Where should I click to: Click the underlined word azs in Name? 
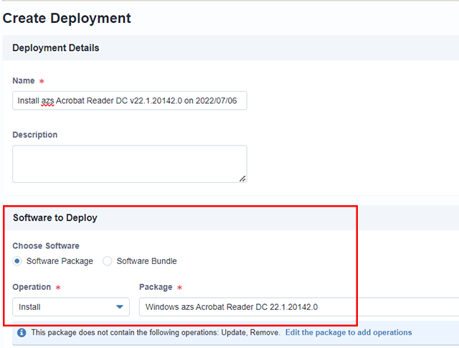tap(48, 101)
